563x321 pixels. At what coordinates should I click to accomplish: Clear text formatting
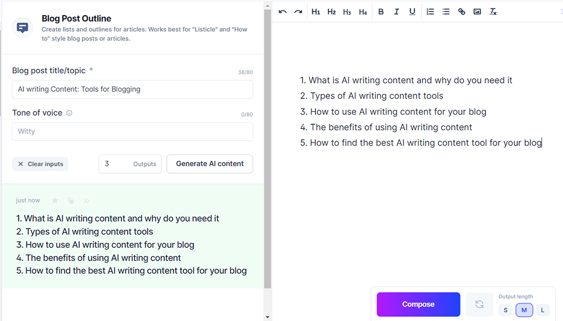493,12
